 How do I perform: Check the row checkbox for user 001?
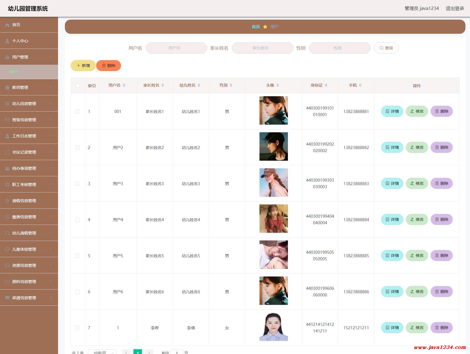point(77,112)
